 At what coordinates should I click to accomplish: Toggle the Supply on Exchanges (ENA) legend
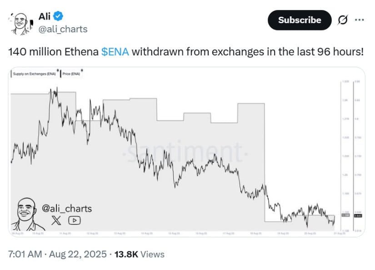(x=34, y=74)
